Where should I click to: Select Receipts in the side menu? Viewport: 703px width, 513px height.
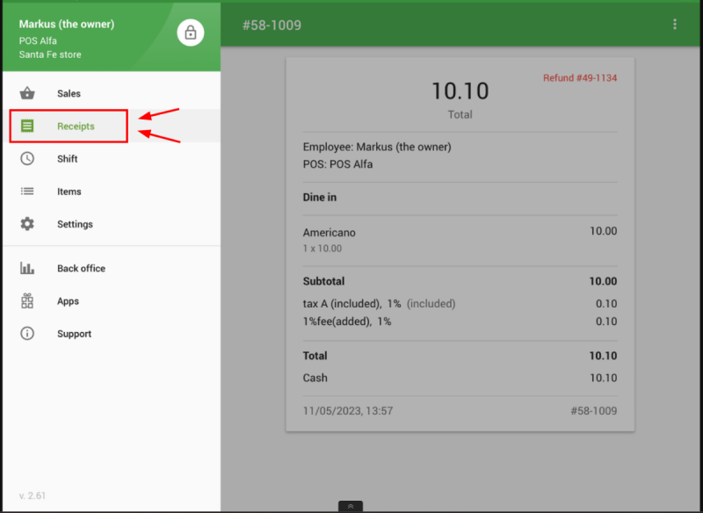[76, 126]
